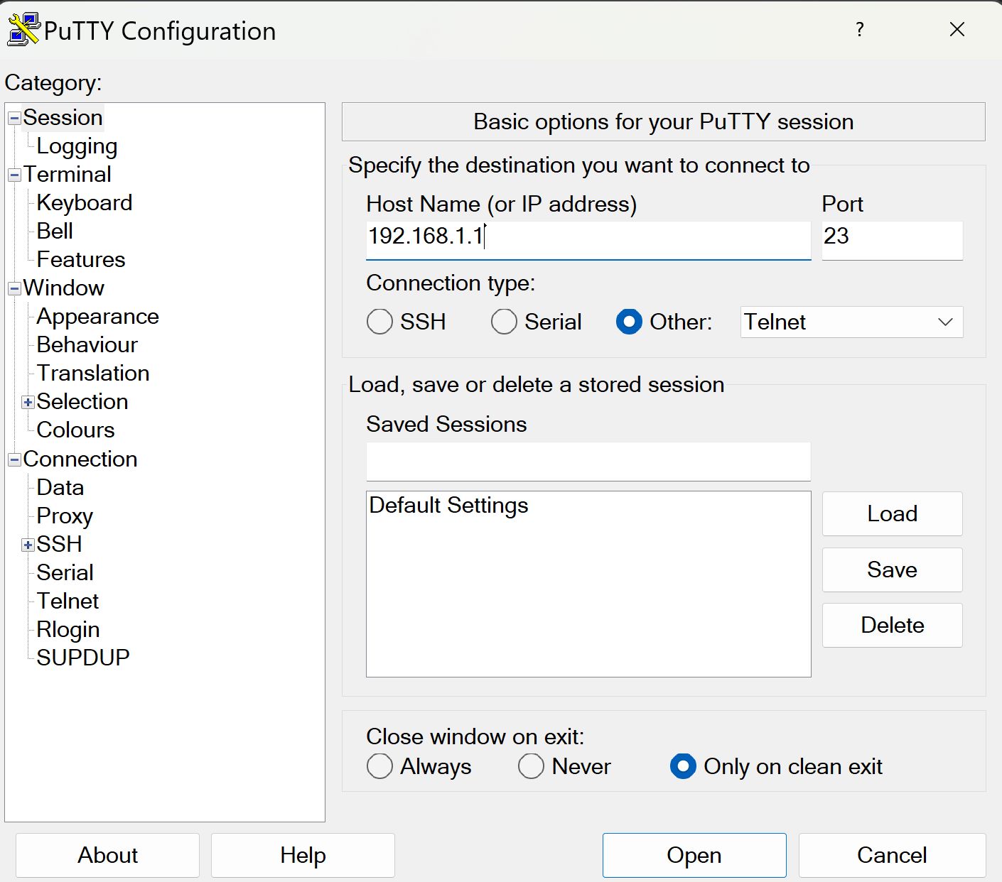Open the SUPDUP settings category

83,658
